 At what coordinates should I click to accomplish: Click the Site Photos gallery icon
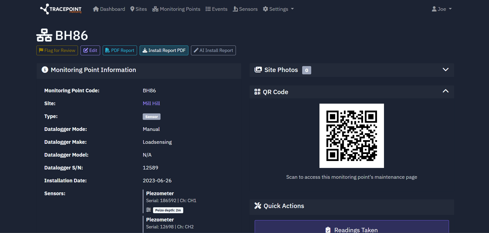tap(258, 69)
